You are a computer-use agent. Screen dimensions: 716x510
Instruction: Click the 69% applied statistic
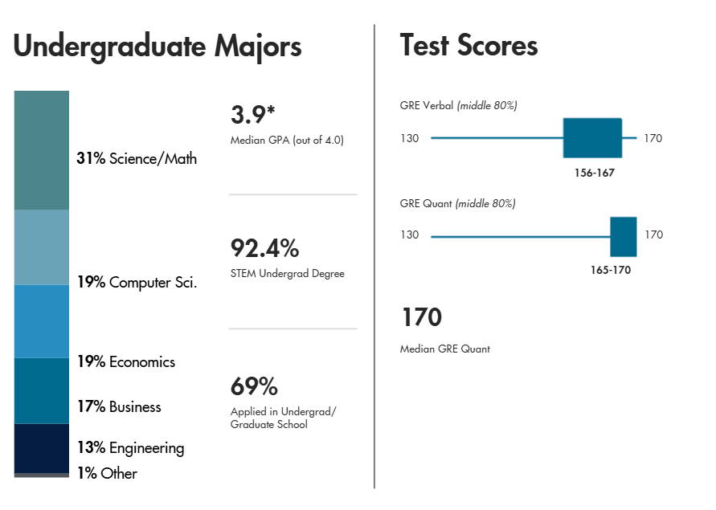(254, 386)
